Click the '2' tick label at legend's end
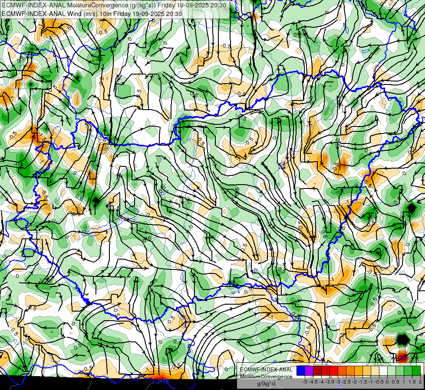 [420, 382]
